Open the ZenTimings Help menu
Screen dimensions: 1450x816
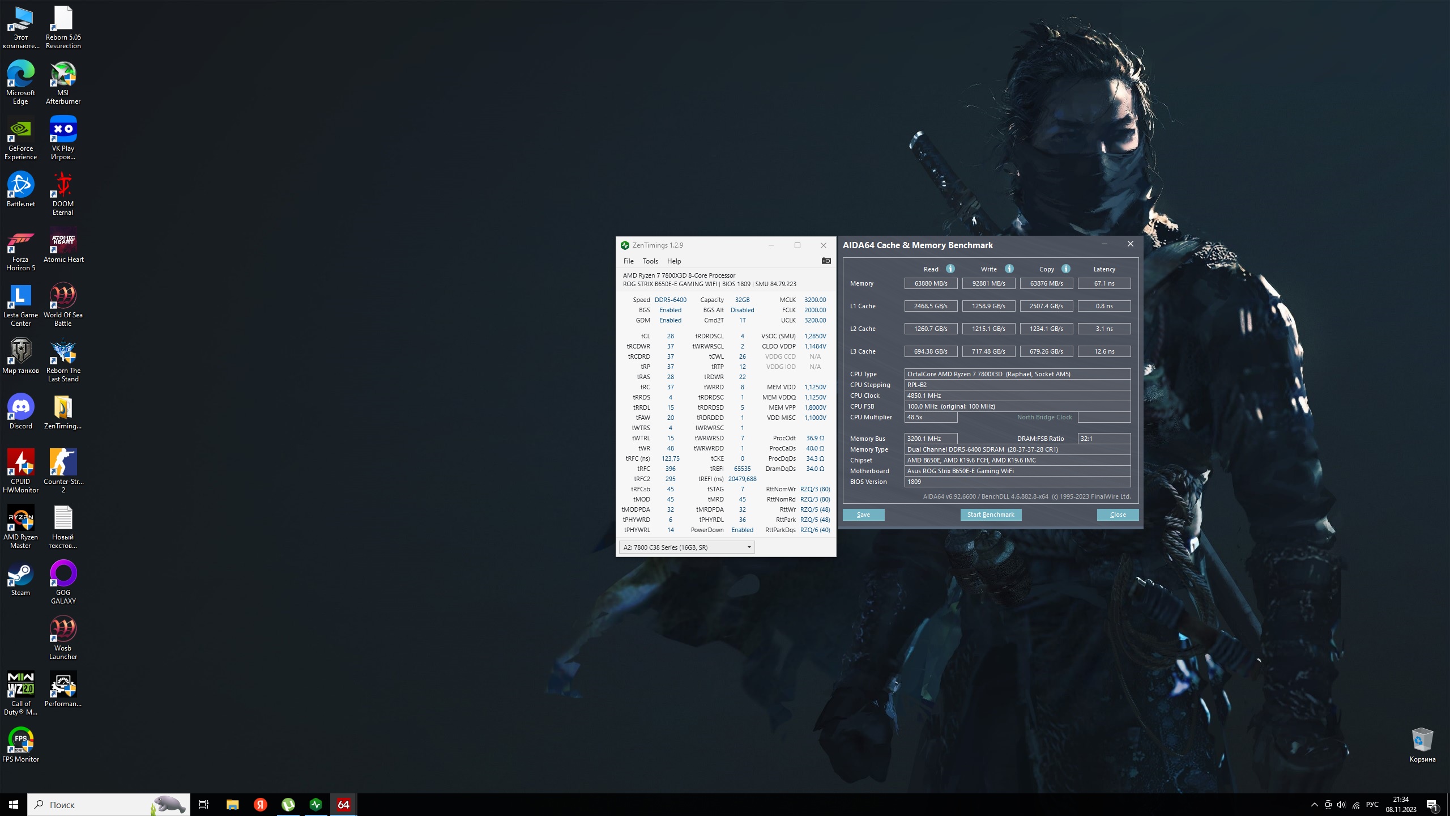[x=673, y=261]
